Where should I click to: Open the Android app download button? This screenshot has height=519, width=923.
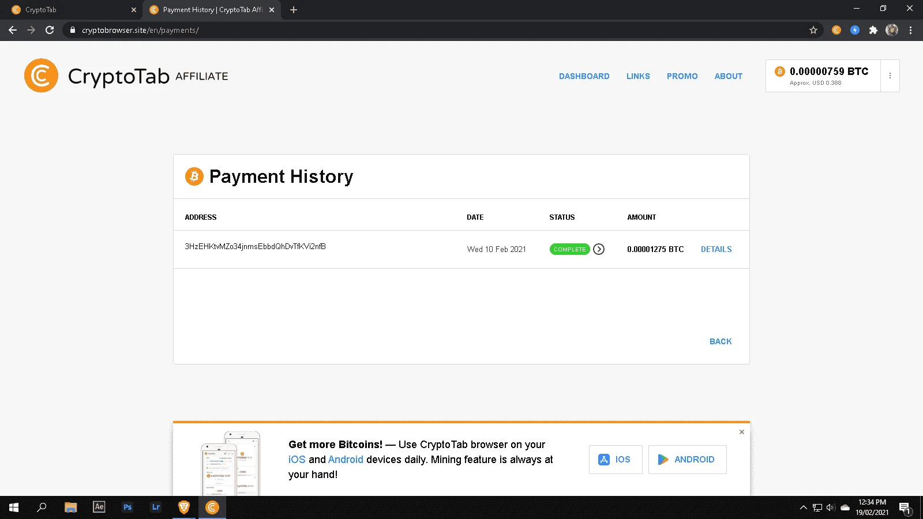click(687, 460)
